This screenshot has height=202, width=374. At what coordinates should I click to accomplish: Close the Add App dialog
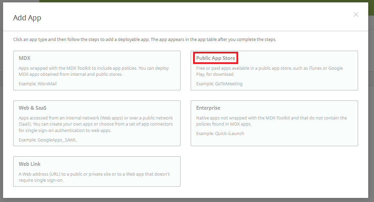356,15
